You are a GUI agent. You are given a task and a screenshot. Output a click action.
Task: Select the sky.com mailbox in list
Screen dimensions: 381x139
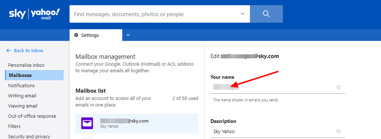tap(137, 123)
